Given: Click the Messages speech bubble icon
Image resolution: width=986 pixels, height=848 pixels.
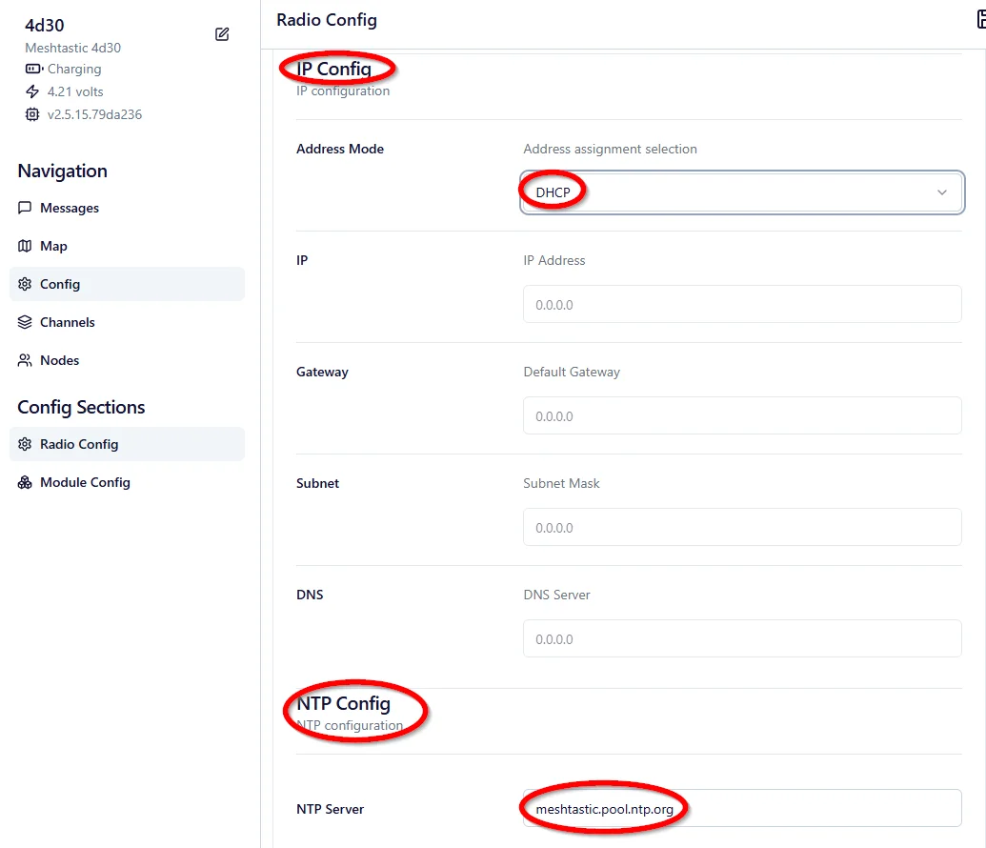Looking at the screenshot, I should coord(25,208).
